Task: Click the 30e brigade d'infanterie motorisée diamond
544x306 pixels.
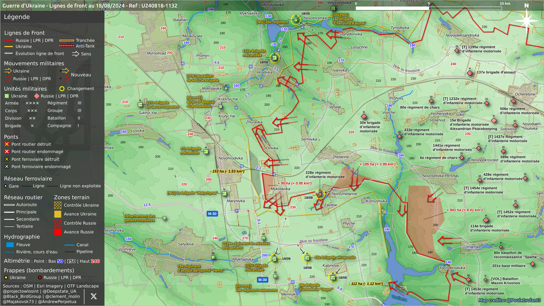Action: click(x=364, y=116)
